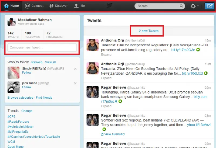Follow jack ranbo

click(26, 87)
